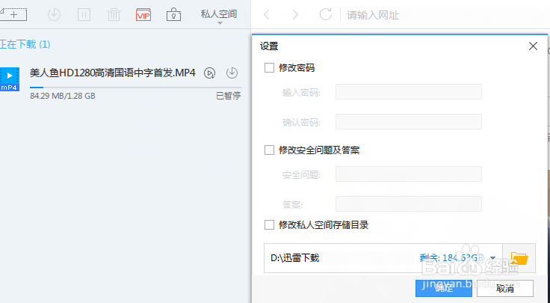Image resolution: width=550 pixels, height=303 pixels.
Task: Delete task with trash can icon
Action: [114, 14]
